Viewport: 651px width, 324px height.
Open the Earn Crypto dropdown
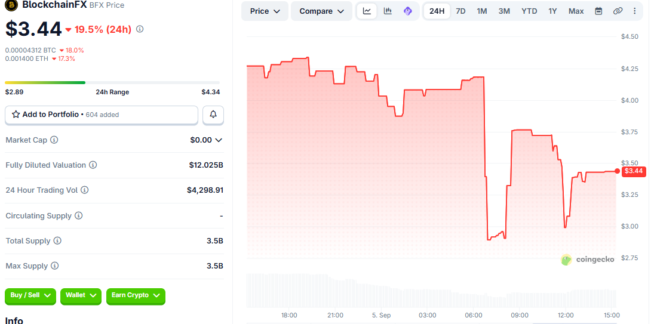136,295
